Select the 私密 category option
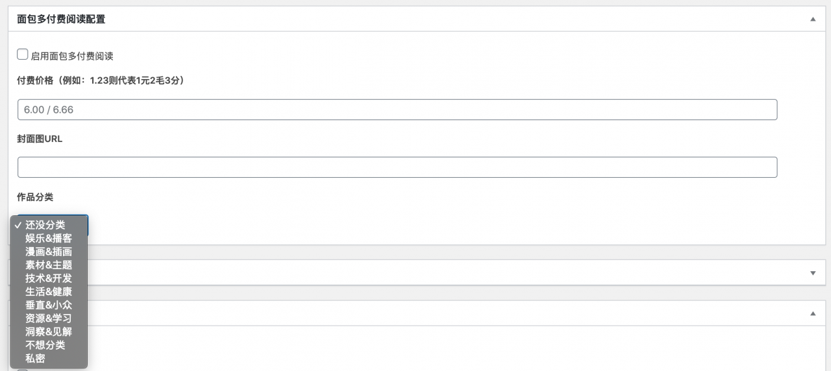The height and width of the screenshot is (371, 831). click(x=36, y=358)
